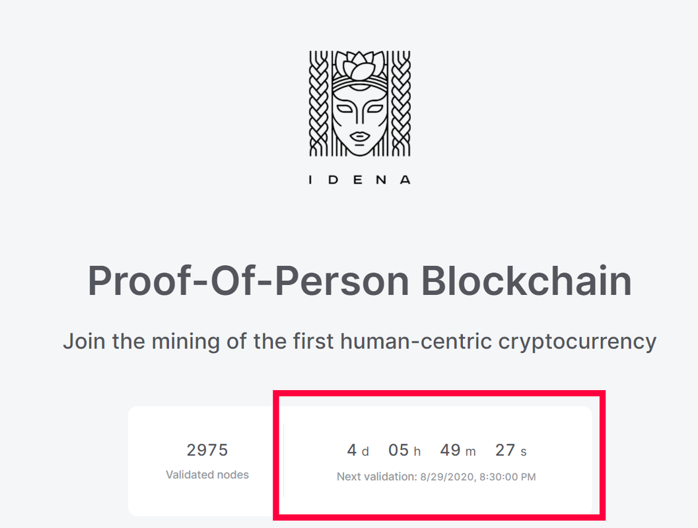Click the word 'cryptocurrency' in the subtitle
The image size is (698, 528).
coord(577,342)
